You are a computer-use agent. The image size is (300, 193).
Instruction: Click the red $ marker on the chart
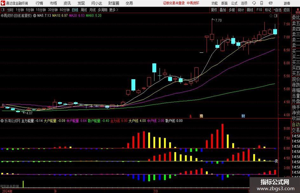(190, 116)
